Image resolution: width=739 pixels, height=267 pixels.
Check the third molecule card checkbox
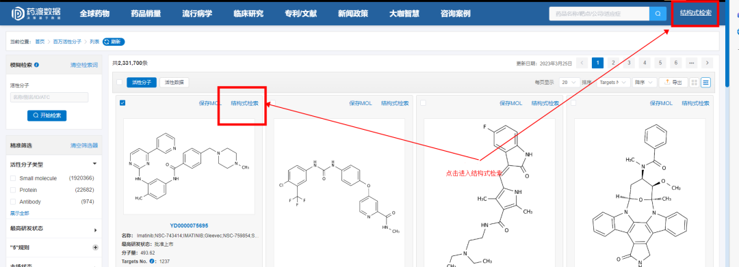pyautogui.click(x=423, y=103)
